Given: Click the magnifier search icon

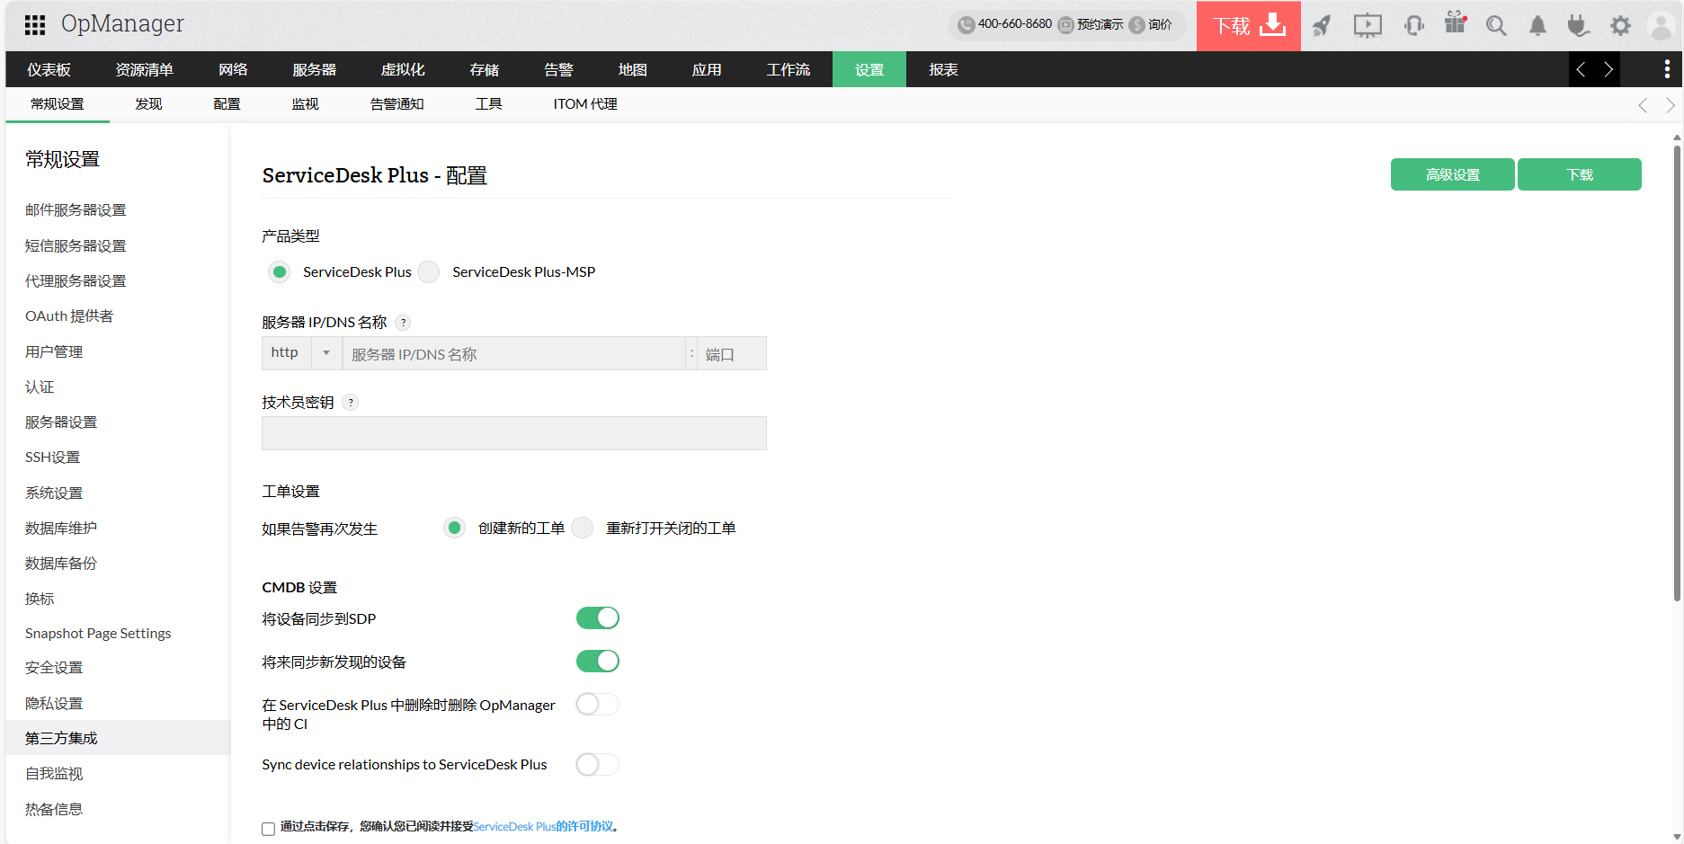Looking at the screenshot, I should click(x=1496, y=25).
